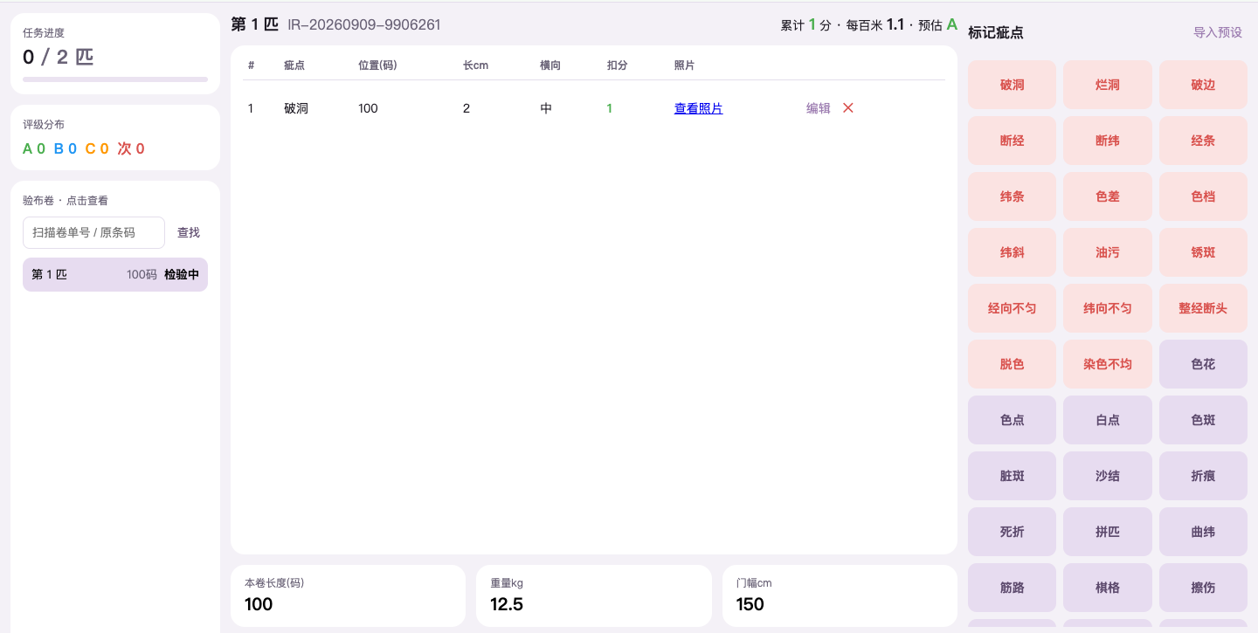The height and width of the screenshot is (633, 1258).
Task: Mark a 沙结 defect
Action: coord(1107,476)
